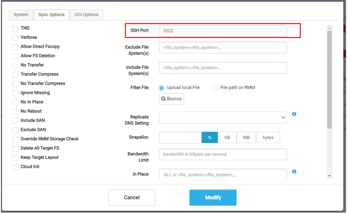Switch to OCI Options tab
Viewport: 347px width, 213px height.
point(87,15)
